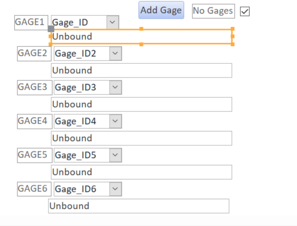Click the Unbound text box under Gage_ID4

click(x=142, y=138)
